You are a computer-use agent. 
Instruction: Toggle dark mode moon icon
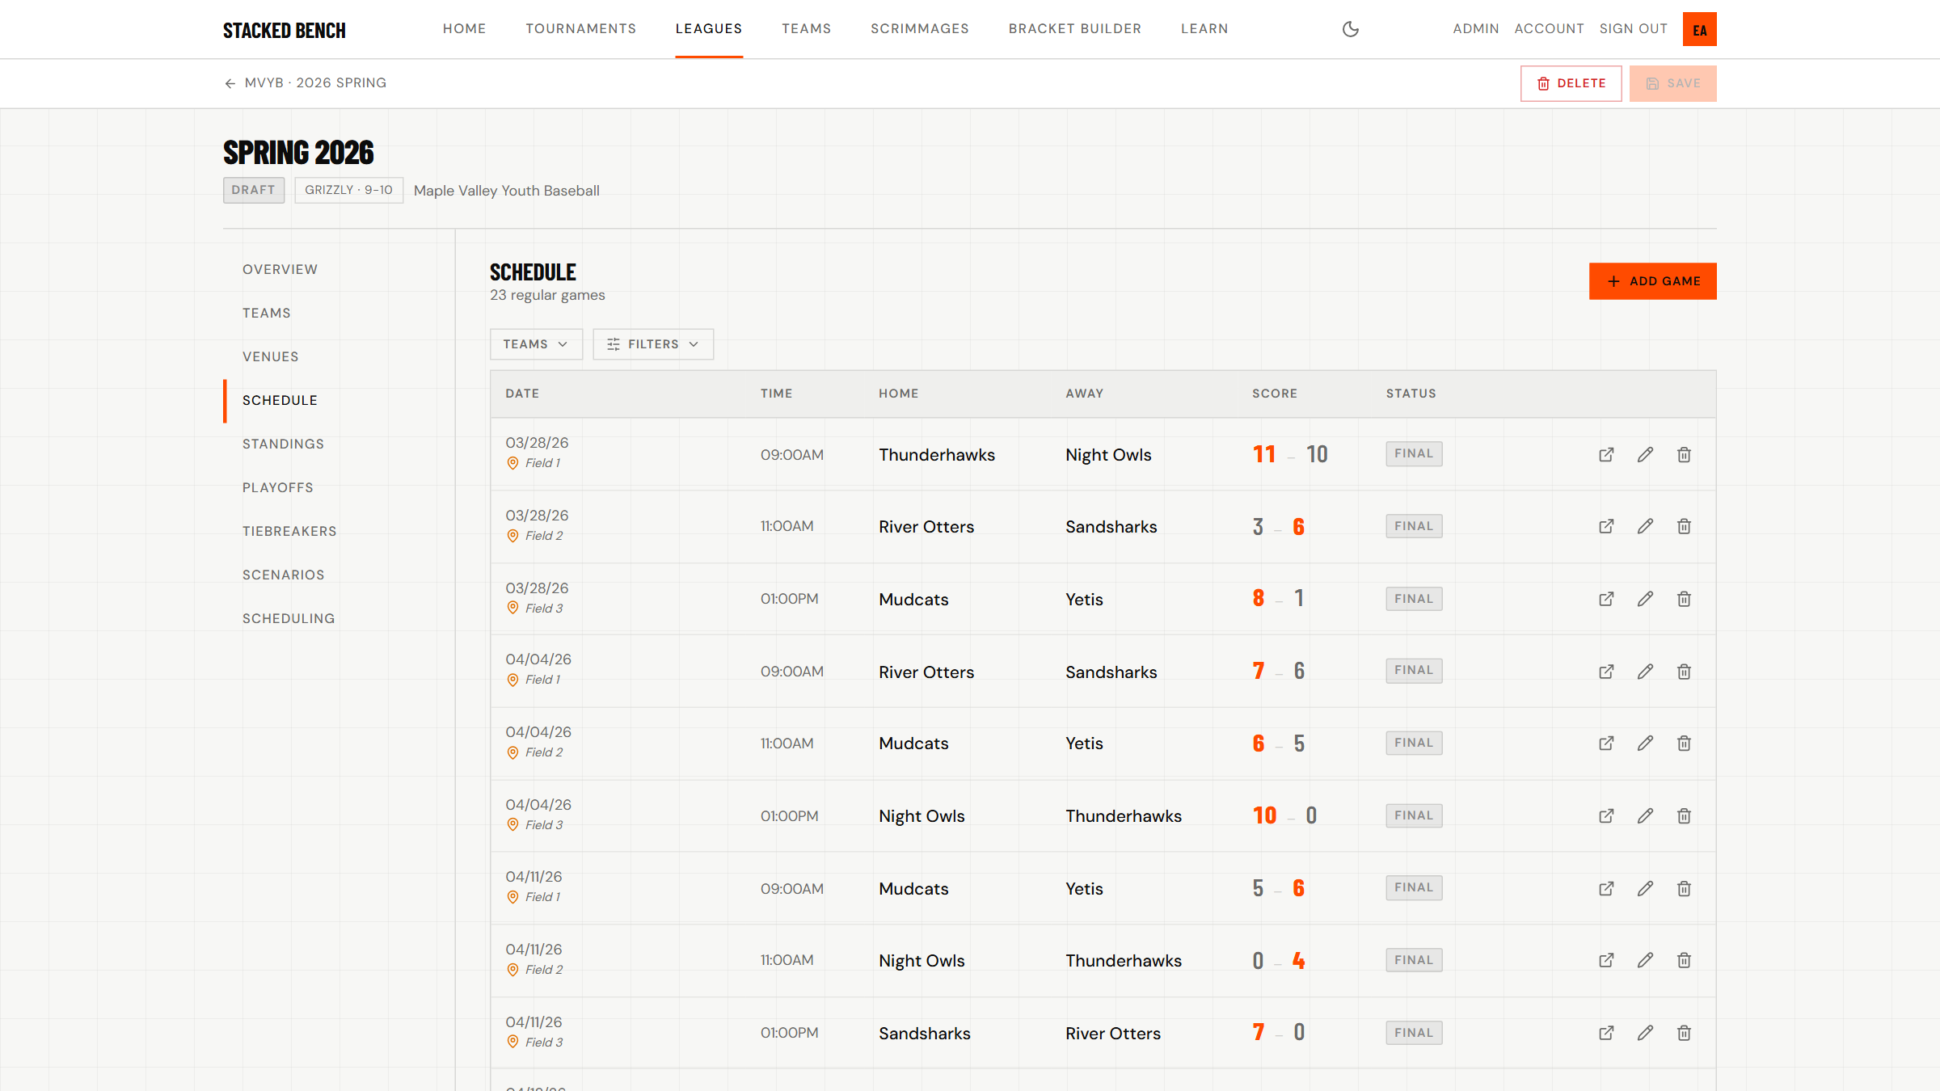click(x=1351, y=29)
